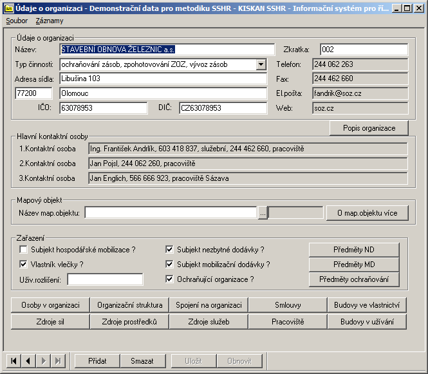Screen dimensions: 428x374
Task: Click the Web field soz.cz
Action: pos(360,108)
